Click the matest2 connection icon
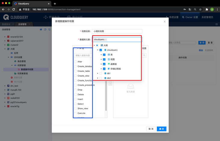Viewport: 220px width, 141px height. [x=8, y=45]
